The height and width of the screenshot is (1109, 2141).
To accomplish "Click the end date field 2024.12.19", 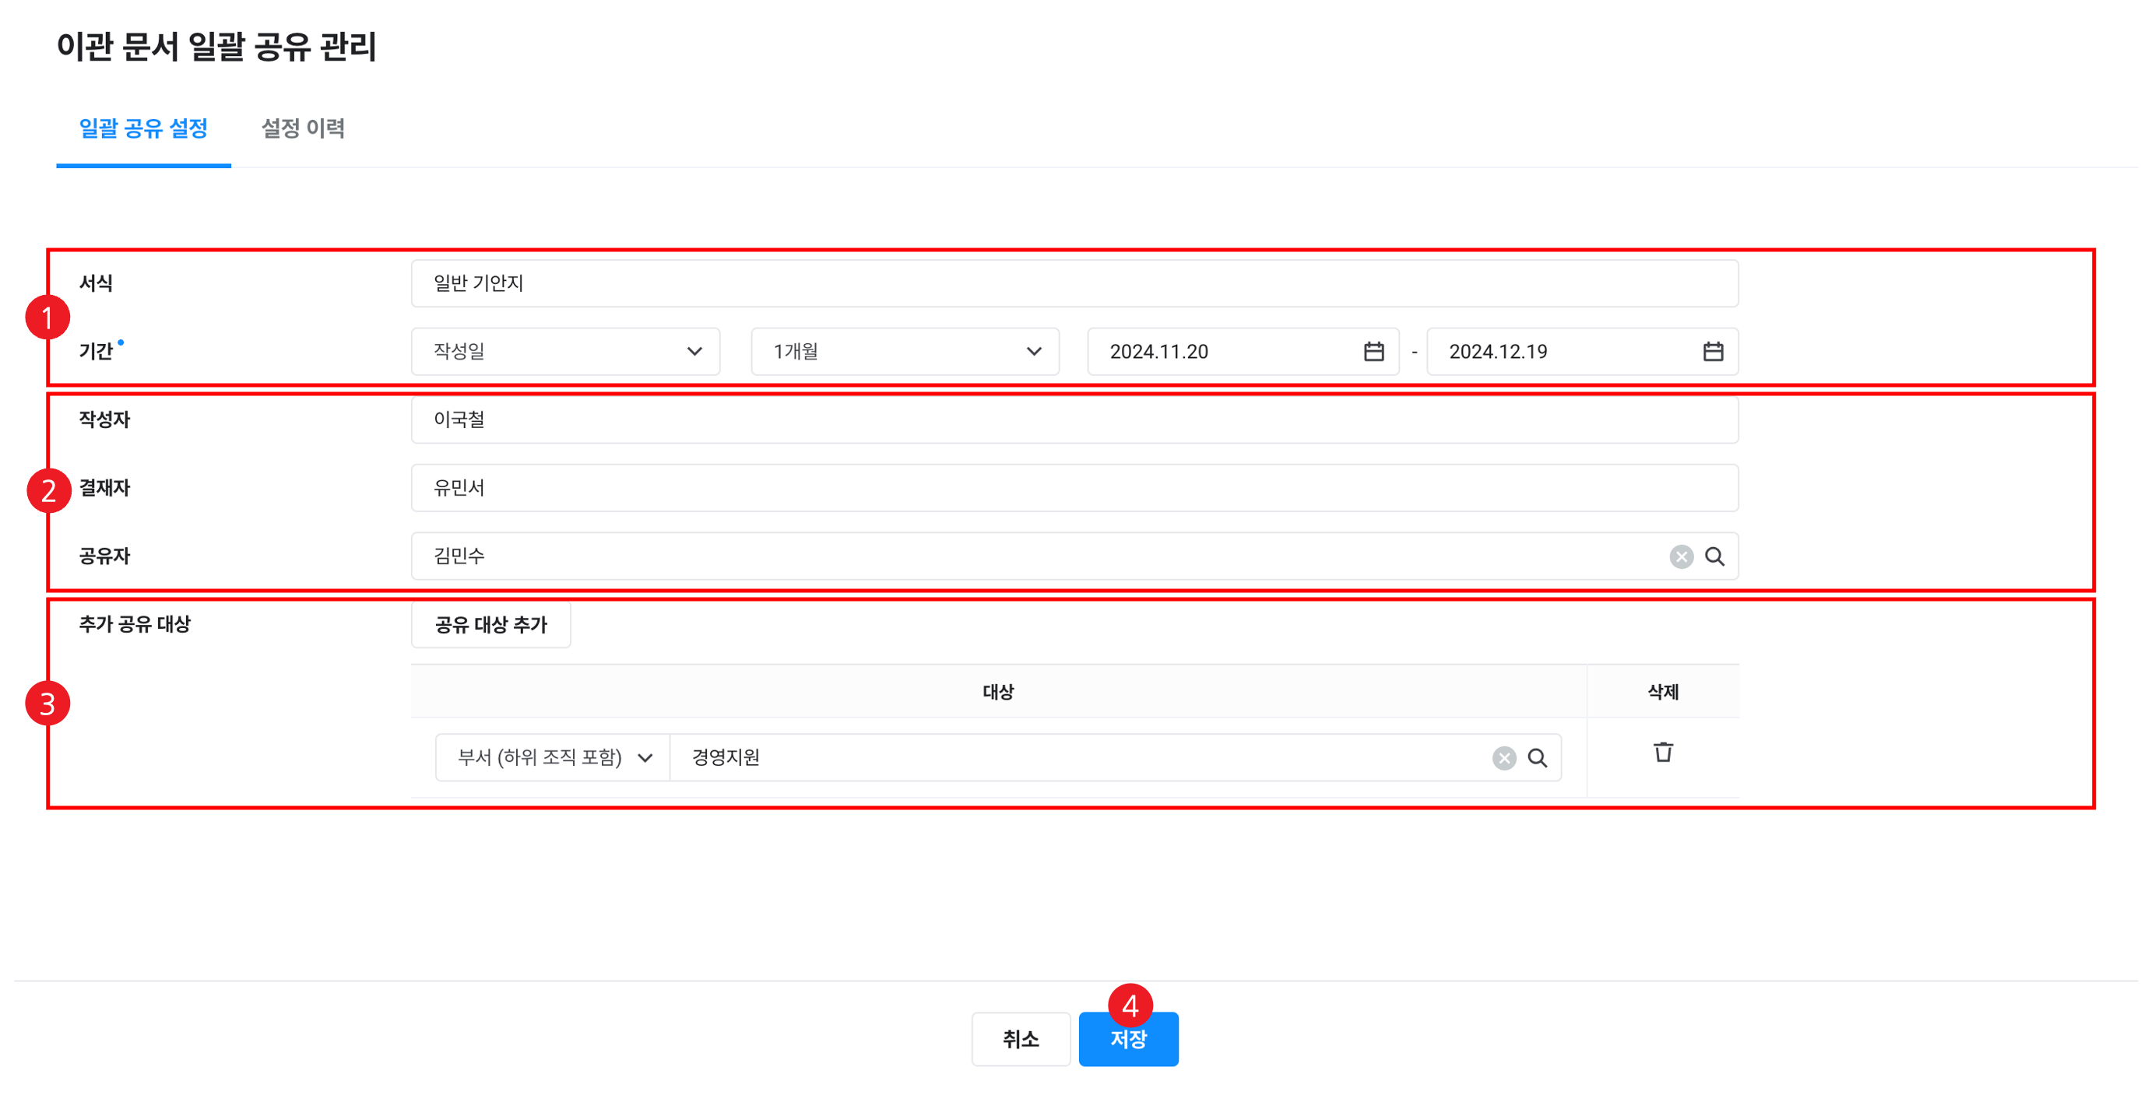I will [x=1563, y=352].
